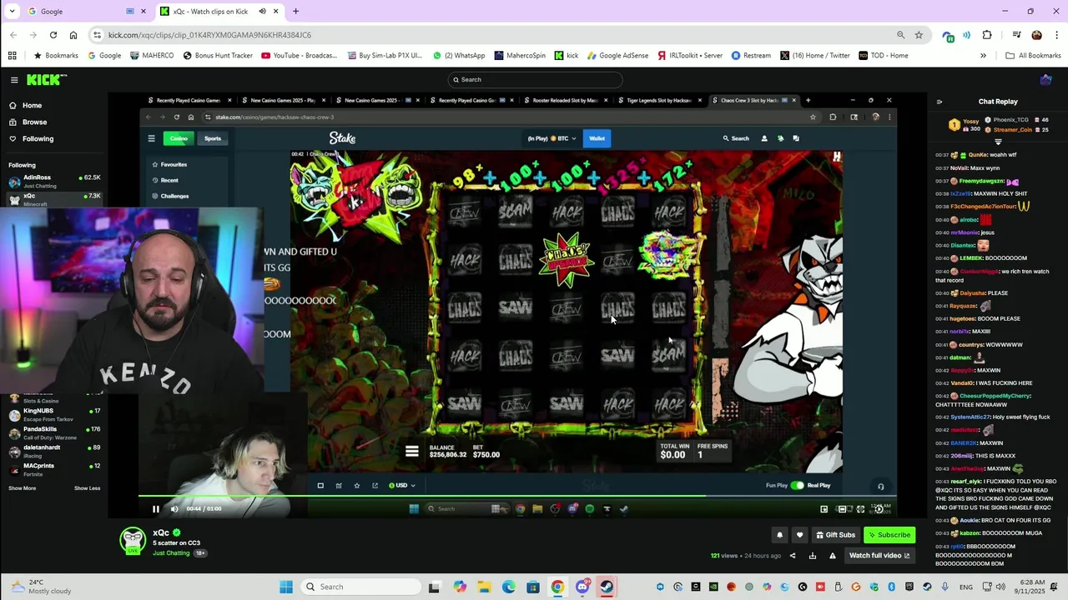Seek on the green clip progress bar
This screenshot has height=600, width=1068.
click(x=517, y=497)
